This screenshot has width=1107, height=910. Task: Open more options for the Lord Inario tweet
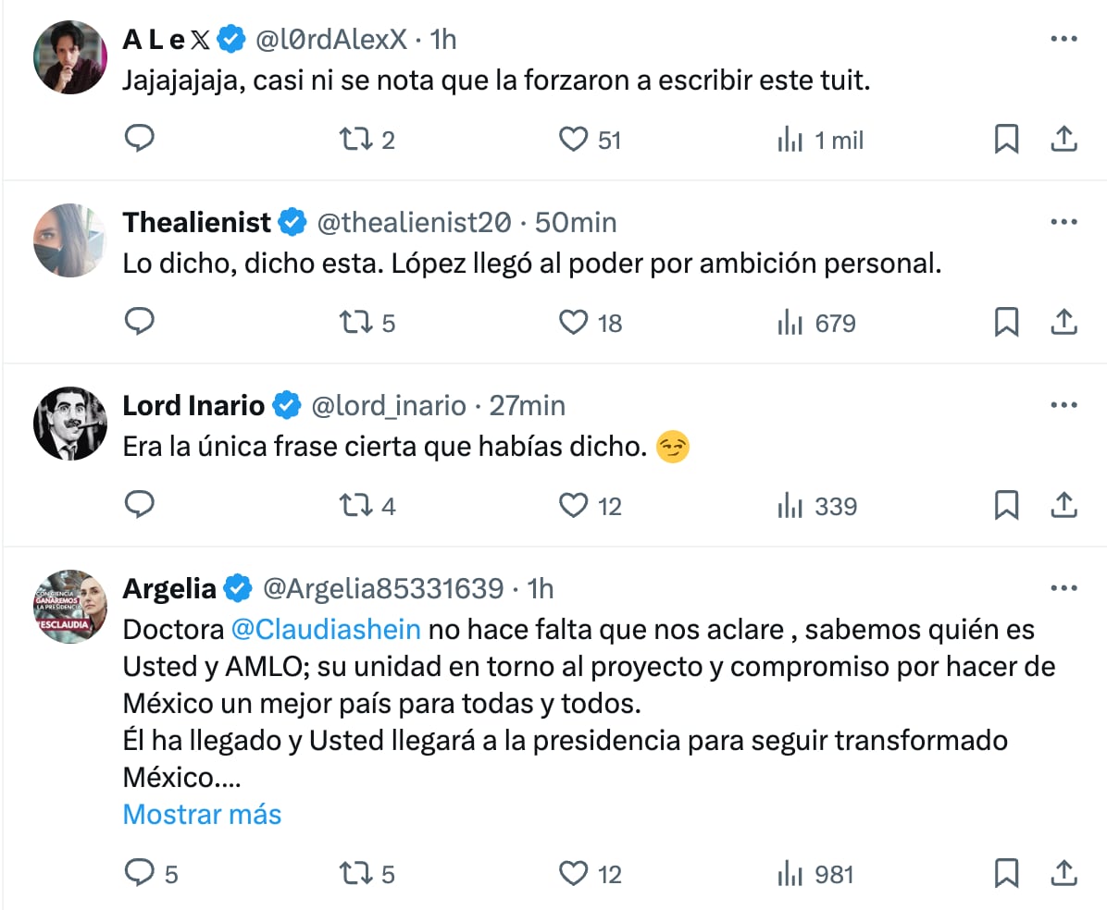pyautogui.click(x=1064, y=405)
